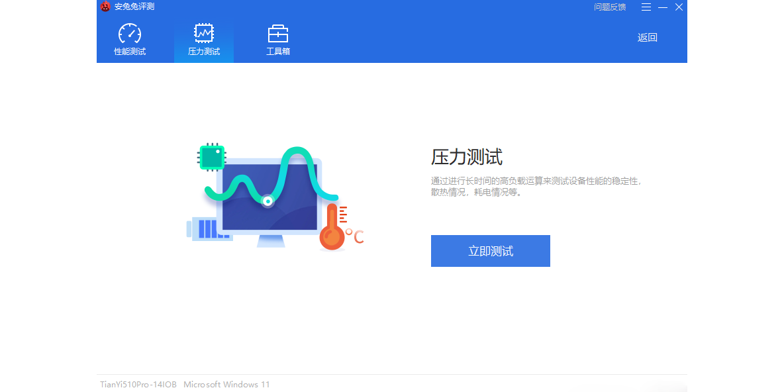Click the green CPU chip illustration
The image size is (784, 392).
pyautogui.click(x=211, y=157)
